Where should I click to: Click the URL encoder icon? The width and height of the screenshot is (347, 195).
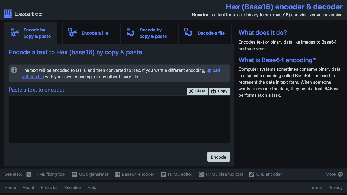click(x=252, y=174)
